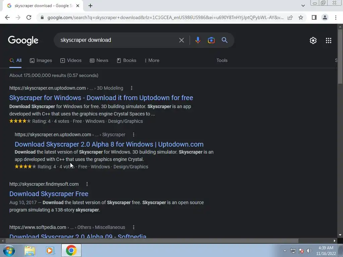Bookmark this page with the star icon
Viewport: 343px width, 257px height.
pos(301,17)
